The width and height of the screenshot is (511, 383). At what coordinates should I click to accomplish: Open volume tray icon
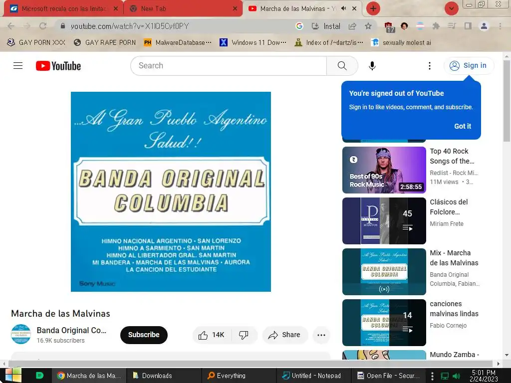tap(457, 376)
